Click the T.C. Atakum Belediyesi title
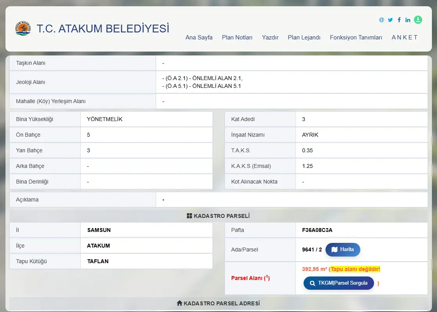Screen dimensions: 437x312 click(103, 29)
